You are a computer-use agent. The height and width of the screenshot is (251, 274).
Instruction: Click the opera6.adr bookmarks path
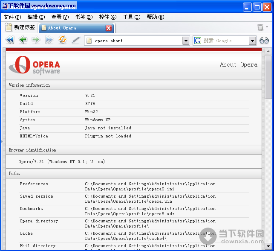tap(150, 211)
